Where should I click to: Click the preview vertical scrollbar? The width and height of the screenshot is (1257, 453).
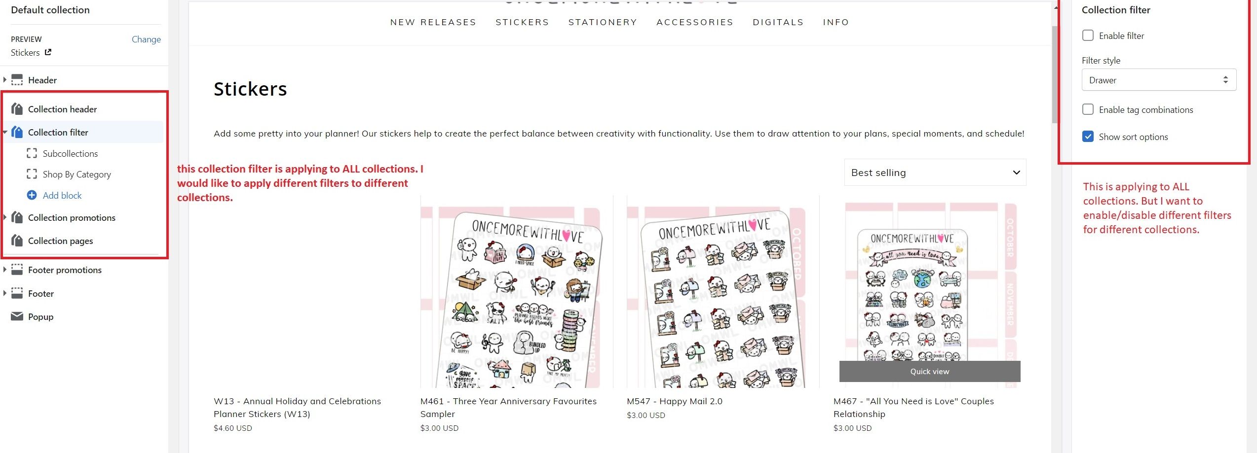pos(1055,74)
